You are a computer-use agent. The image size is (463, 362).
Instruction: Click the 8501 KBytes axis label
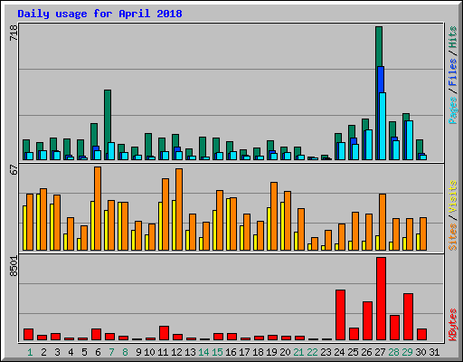pos(14,266)
